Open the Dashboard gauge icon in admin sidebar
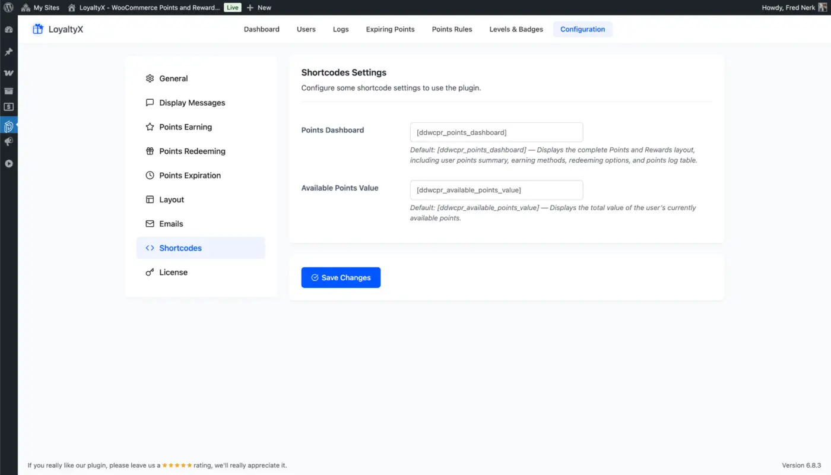 [8, 29]
